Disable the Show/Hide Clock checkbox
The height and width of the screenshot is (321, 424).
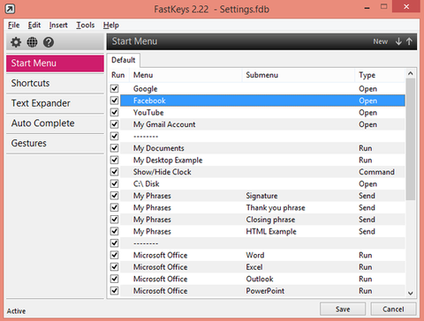(114, 172)
